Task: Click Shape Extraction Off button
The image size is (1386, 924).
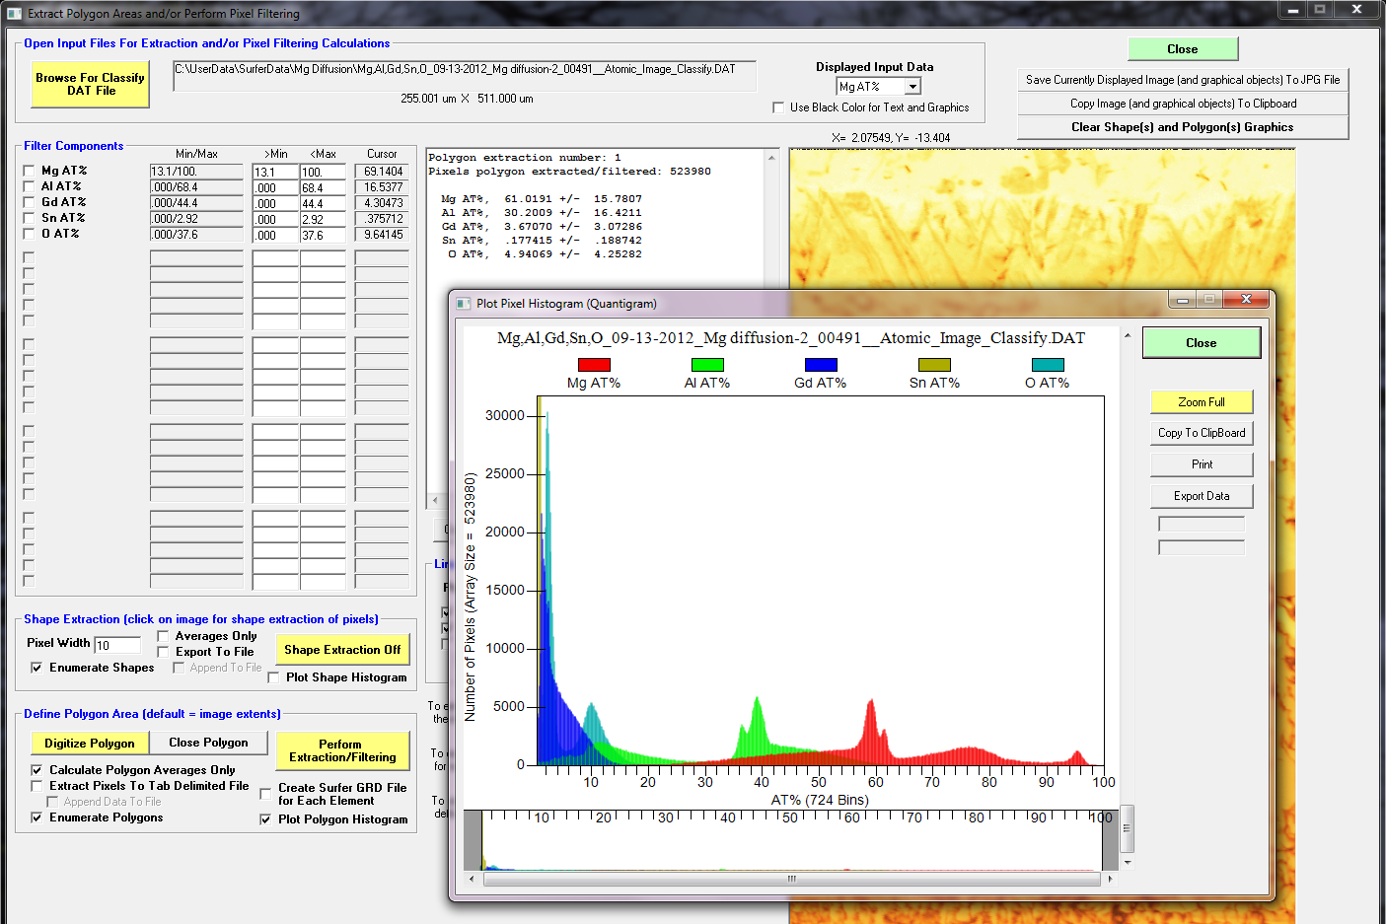Action: pyautogui.click(x=342, y=650)
